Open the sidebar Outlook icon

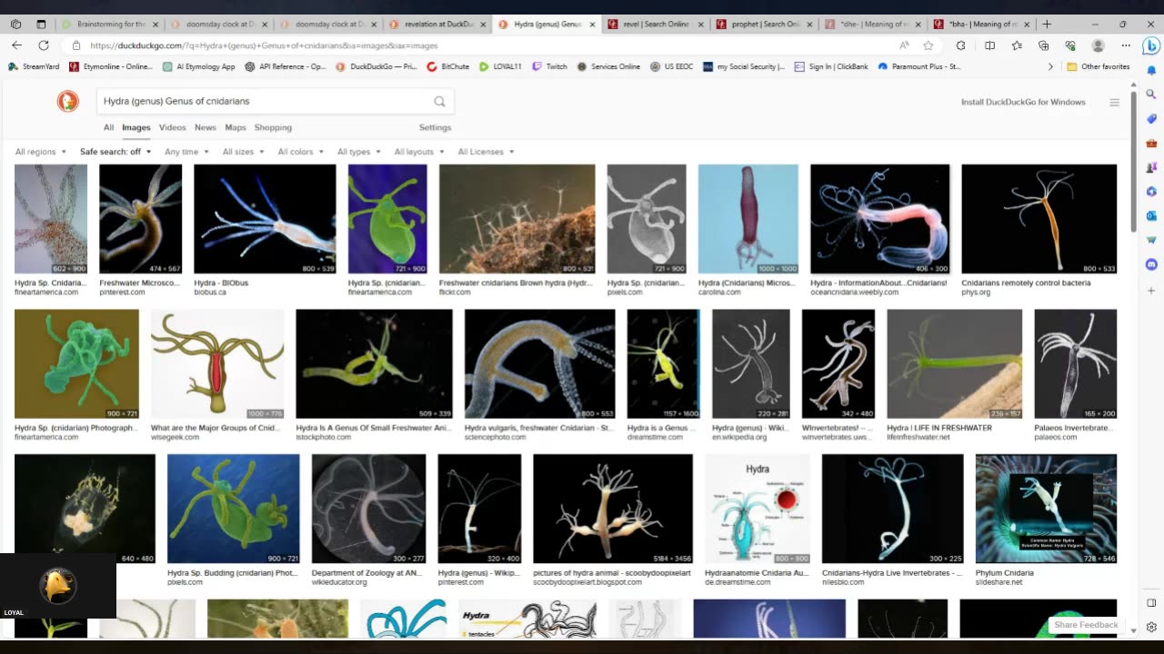click(1151, 216)
